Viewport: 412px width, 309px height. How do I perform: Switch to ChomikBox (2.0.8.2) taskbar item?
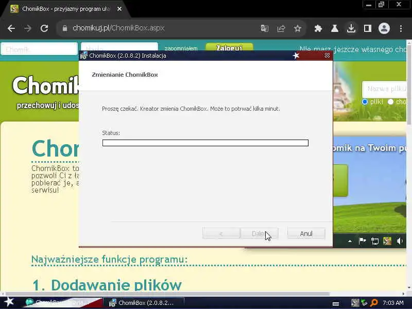pos(144,303)
